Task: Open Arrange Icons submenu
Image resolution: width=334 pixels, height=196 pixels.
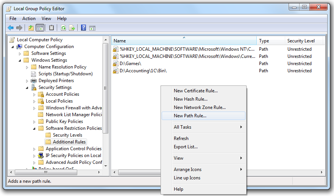Action: click(203, 170)
